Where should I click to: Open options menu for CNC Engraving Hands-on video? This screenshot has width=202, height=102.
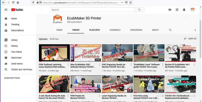click(131, 65)
